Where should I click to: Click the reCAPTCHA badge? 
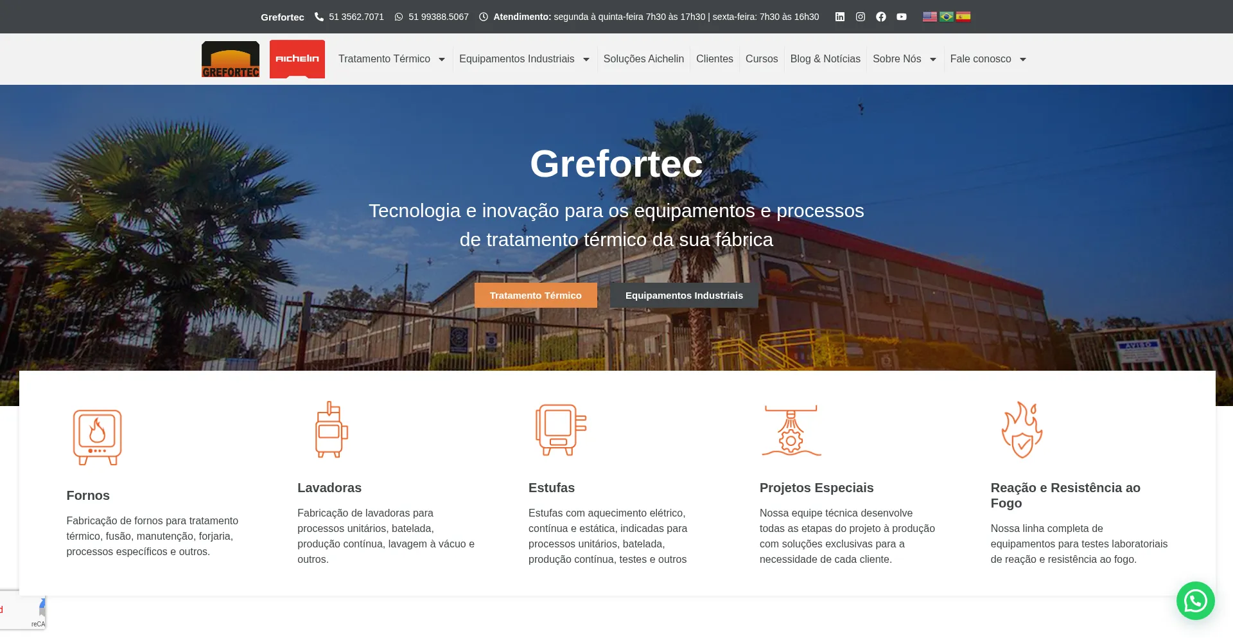tap(22, 610)
